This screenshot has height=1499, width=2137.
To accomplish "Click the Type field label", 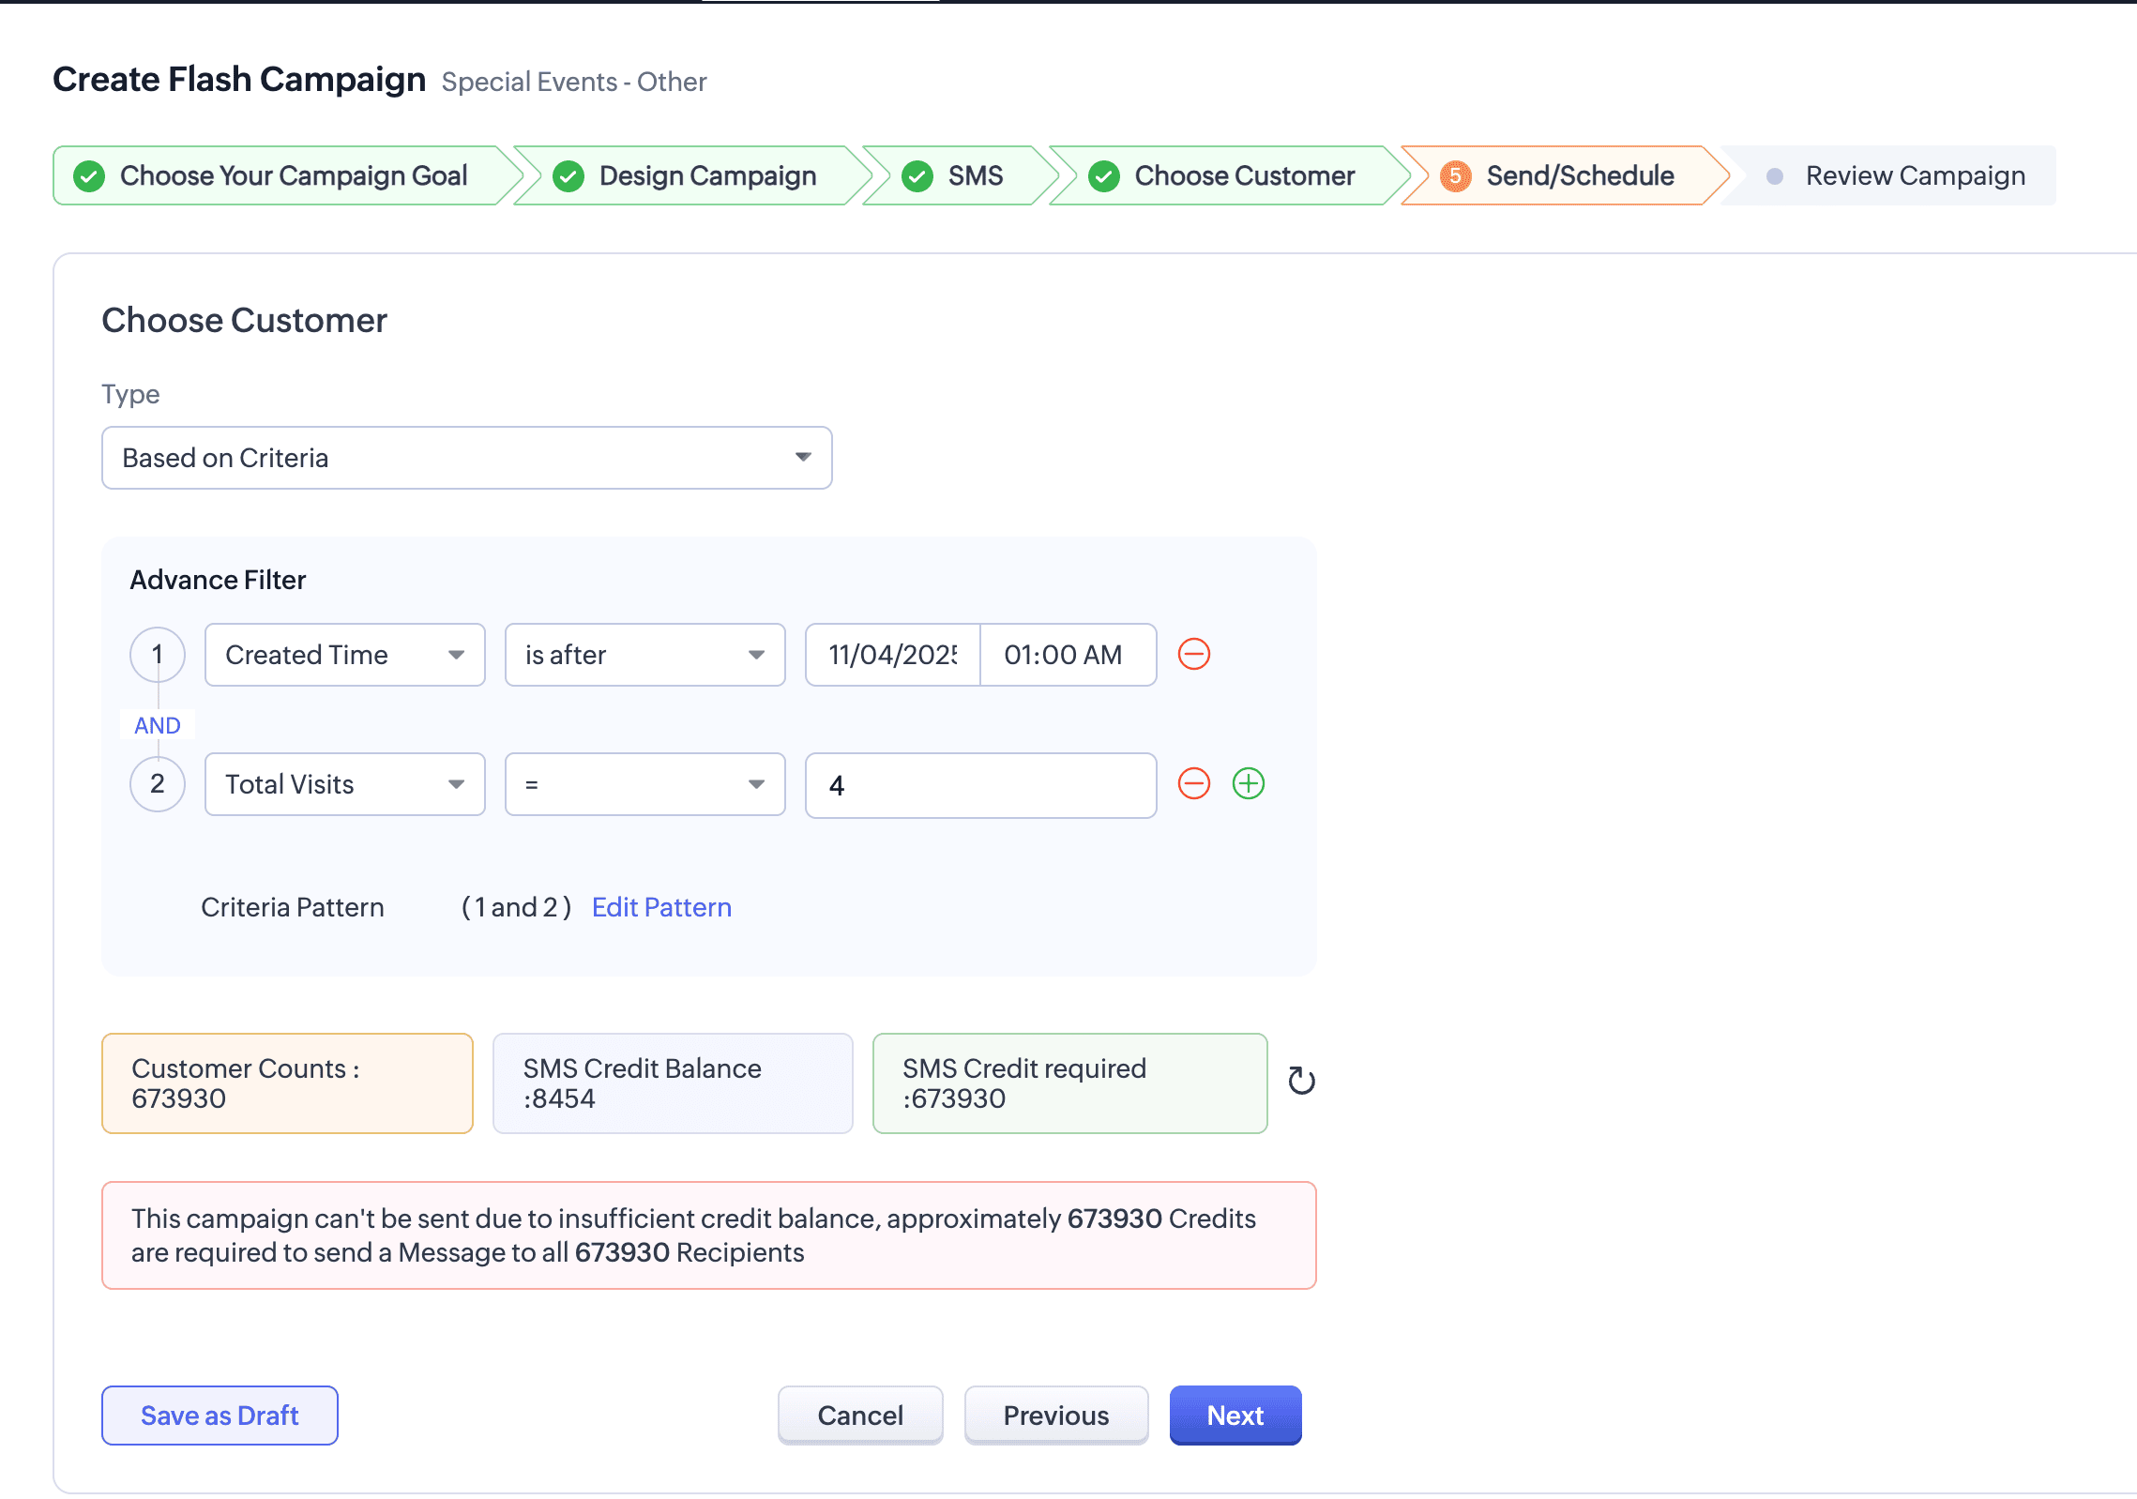I will coord(130,394).
